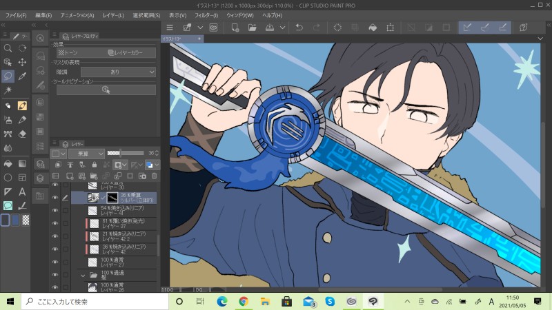Hide the レイヤー 41 layer
The height and width of the screenshot is (310, 552).
(x=55, y=211)
